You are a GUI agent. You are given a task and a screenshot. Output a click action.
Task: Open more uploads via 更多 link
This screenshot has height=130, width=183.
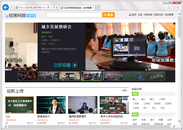click(x=124, y=90)
